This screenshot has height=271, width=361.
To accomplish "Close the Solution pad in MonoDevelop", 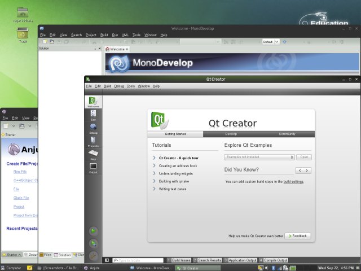I will (100, 49).
